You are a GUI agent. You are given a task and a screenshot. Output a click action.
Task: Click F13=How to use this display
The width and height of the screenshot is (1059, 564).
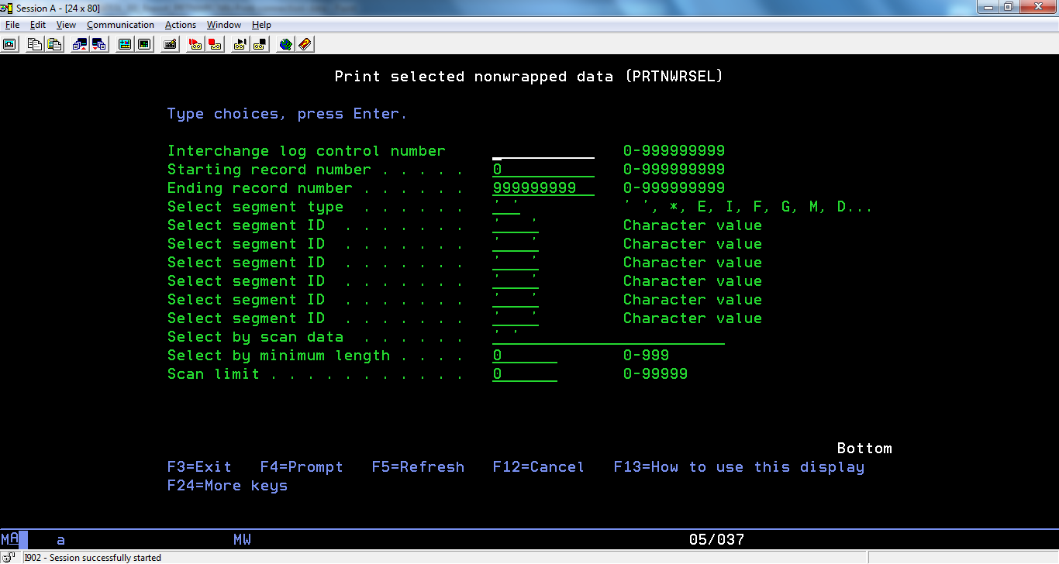click(x=739, y=467)
